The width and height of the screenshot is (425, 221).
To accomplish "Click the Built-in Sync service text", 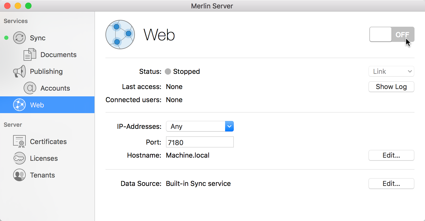I will pyautogui.click(x=198, y=184).
